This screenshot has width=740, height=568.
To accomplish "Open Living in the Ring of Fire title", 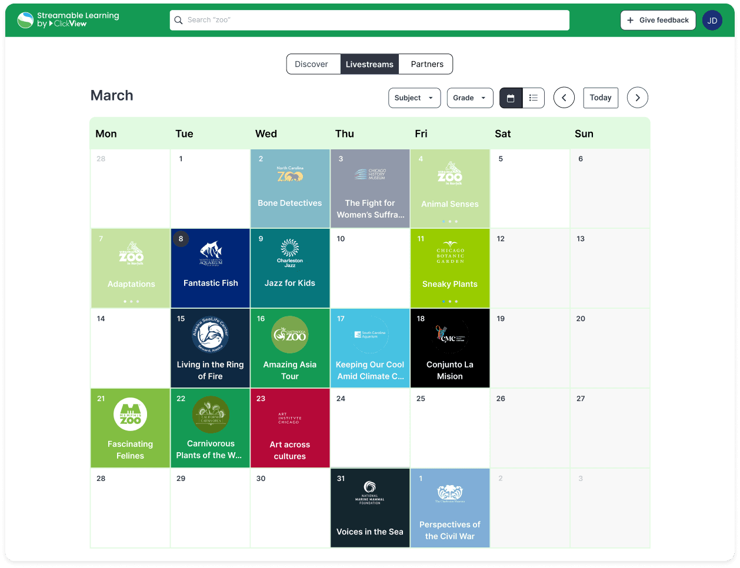I will 211,370.
